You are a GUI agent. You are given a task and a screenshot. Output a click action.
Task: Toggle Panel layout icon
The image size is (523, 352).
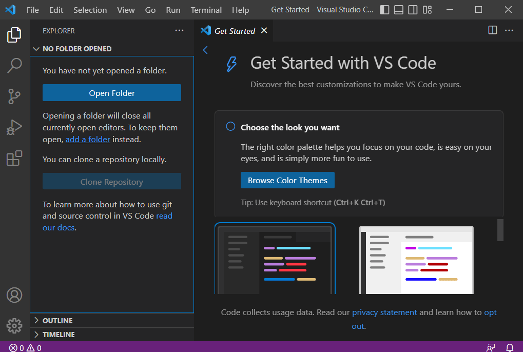(x=399, y=10)
